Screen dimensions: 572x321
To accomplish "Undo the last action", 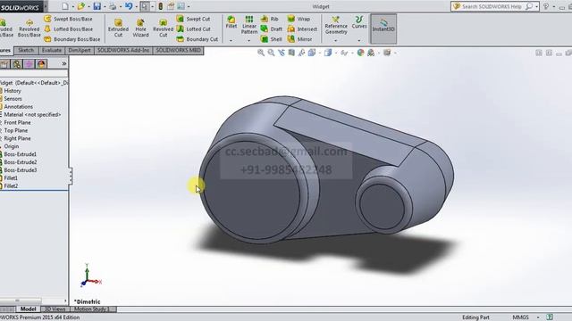I will 129,6.
